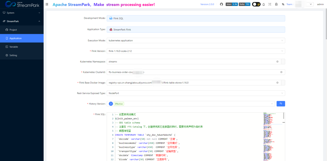Open the GitHub repository icon
The width and height of the screenshot is (327, 161).
(x=221, y=4)
